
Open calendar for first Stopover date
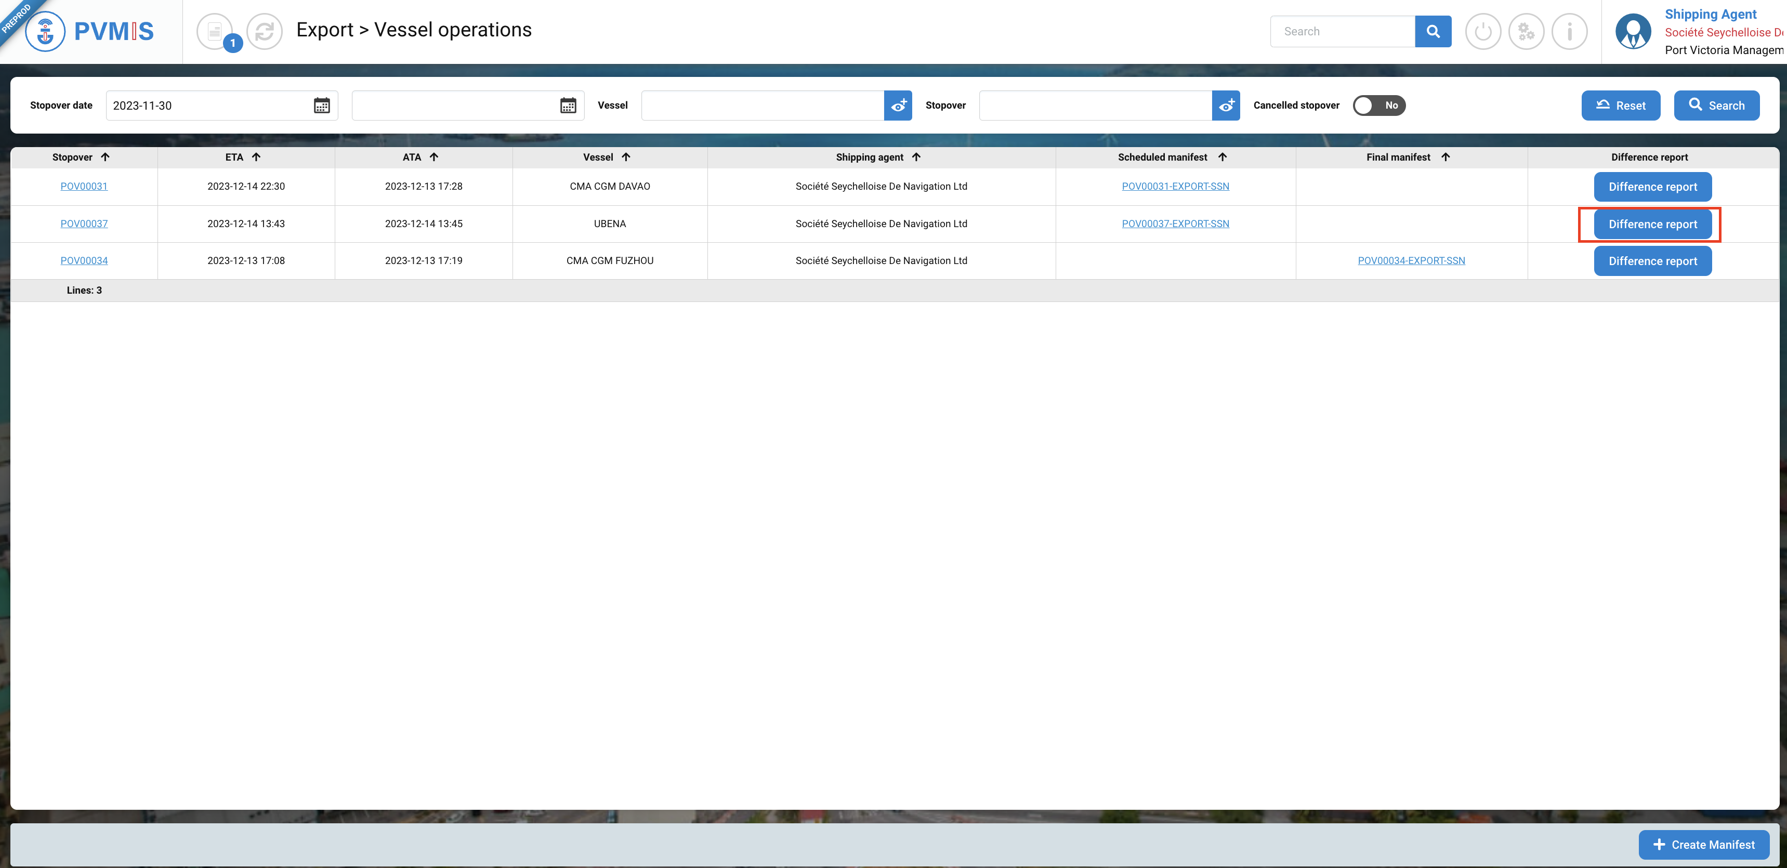click(x=321, y=106)
